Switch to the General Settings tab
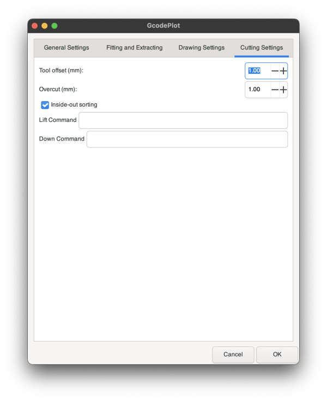 coord(66,48)
